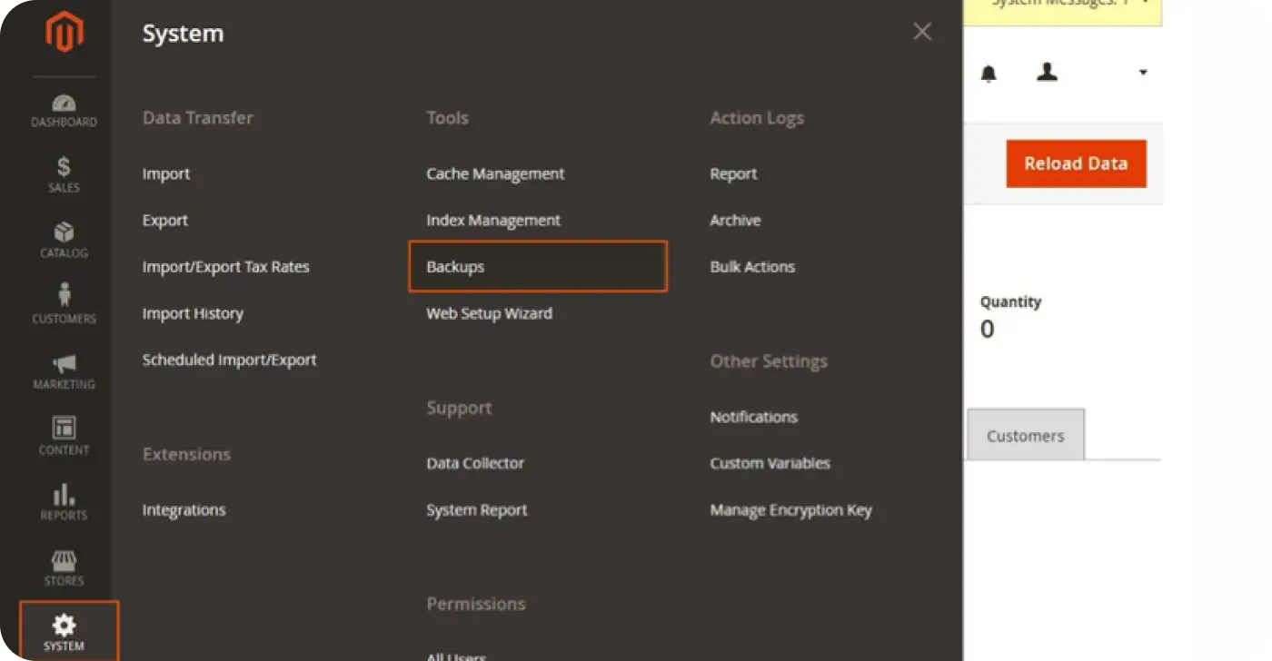This screenshot has width=1272, height=661.
Task: Open the Marketing megaphone icon
Action: click(64, 363)
